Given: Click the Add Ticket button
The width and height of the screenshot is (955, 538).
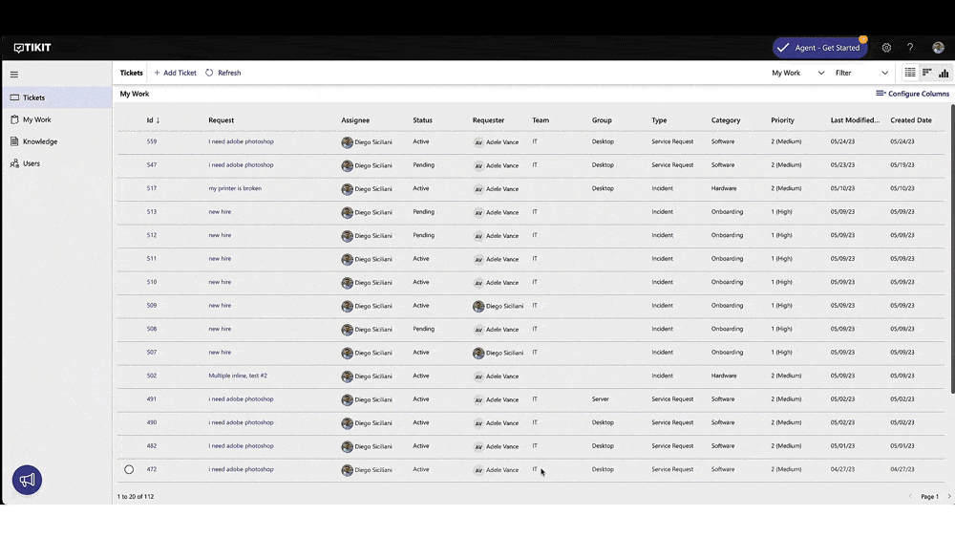Looking at the screenshot, I should click(175, 73).
